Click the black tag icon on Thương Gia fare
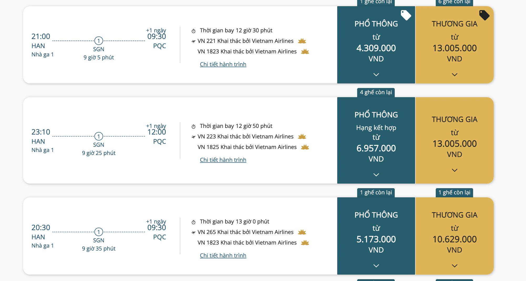Screen dimensions: 526x281 484,15
